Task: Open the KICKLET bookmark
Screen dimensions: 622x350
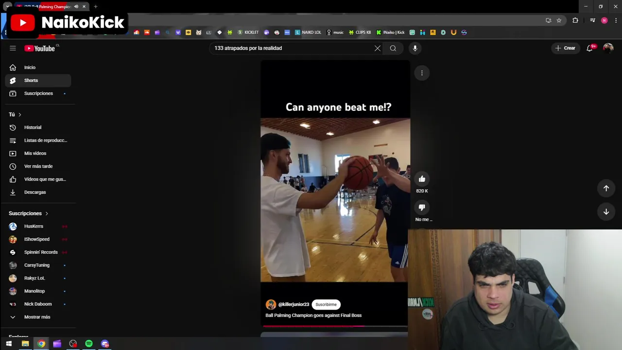Action: pyautogui.click(x=248, y=33)
